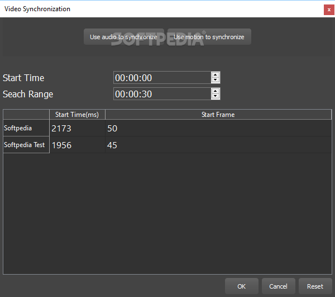Viewport: 335px width, 297px height.
Task: Select the Softpedia row header
Action: [26, 128]
